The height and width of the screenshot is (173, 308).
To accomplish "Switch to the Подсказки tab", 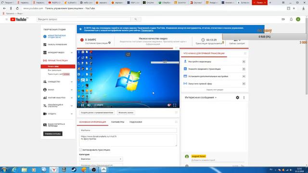I will click(x=136, y=122).
